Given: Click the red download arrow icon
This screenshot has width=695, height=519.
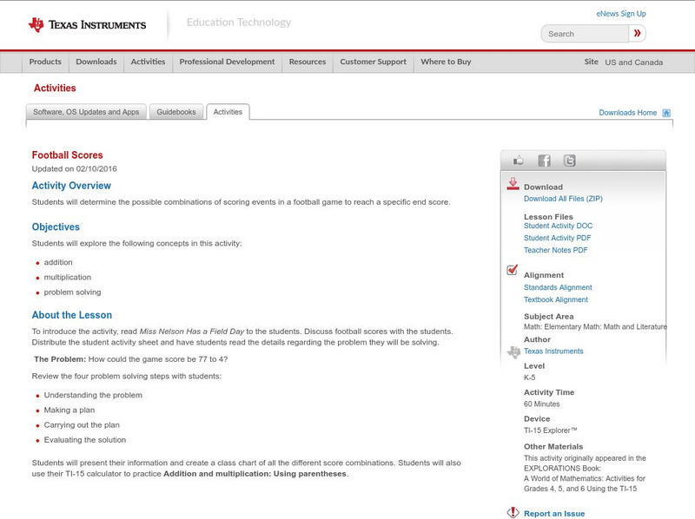Looking at the screenshot, I should pos(513,184).
